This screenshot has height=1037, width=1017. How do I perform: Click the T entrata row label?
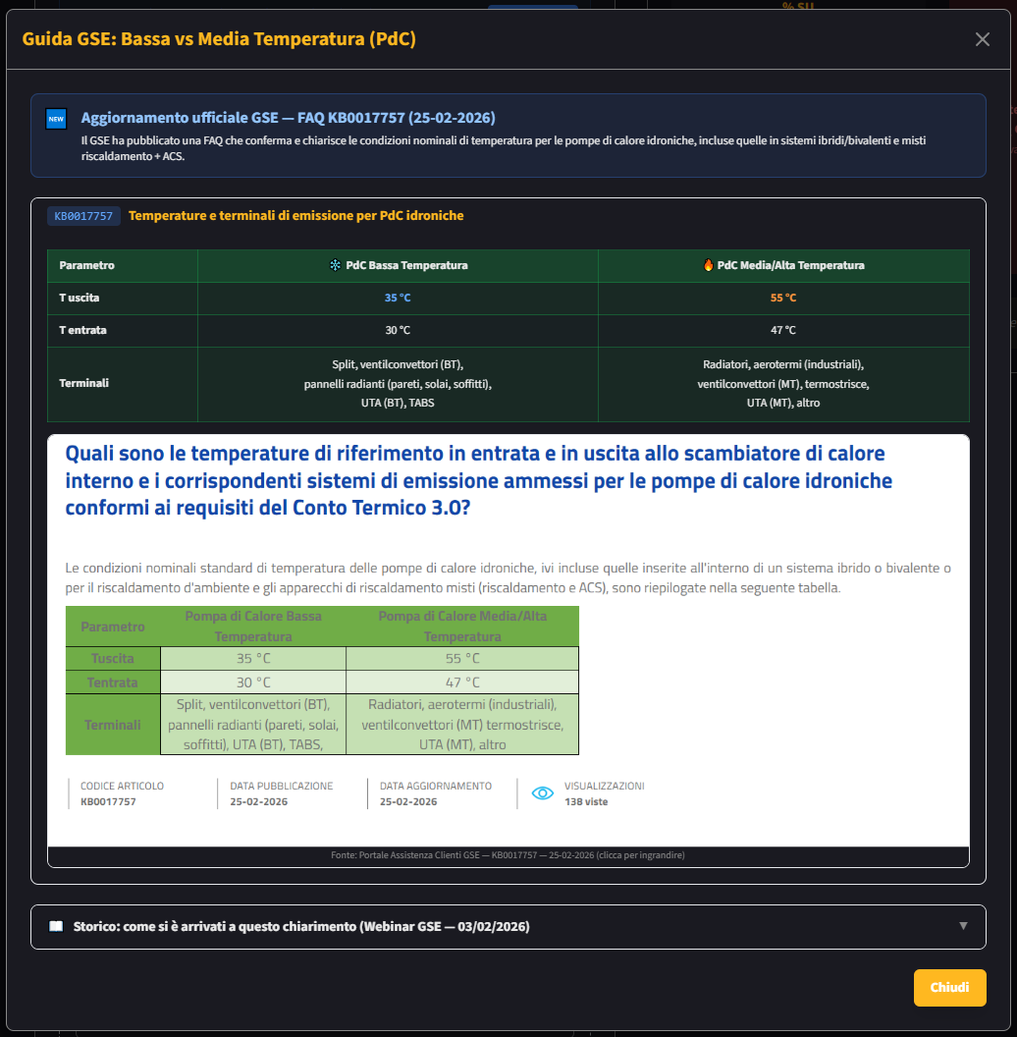point(83,330)
